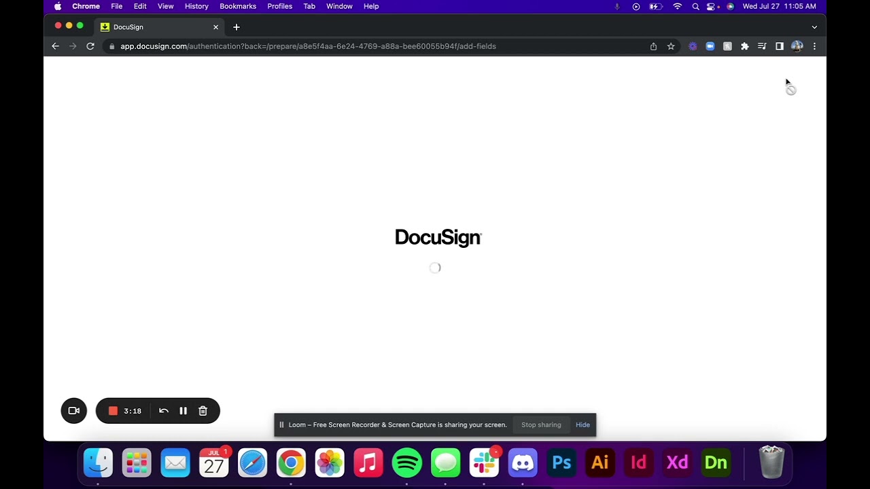Restart Loom recording undo arrow
870x489 pixels.
pyautogui.click(x=164, y=411)
